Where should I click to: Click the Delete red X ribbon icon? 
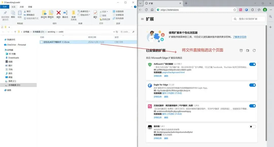59,13
